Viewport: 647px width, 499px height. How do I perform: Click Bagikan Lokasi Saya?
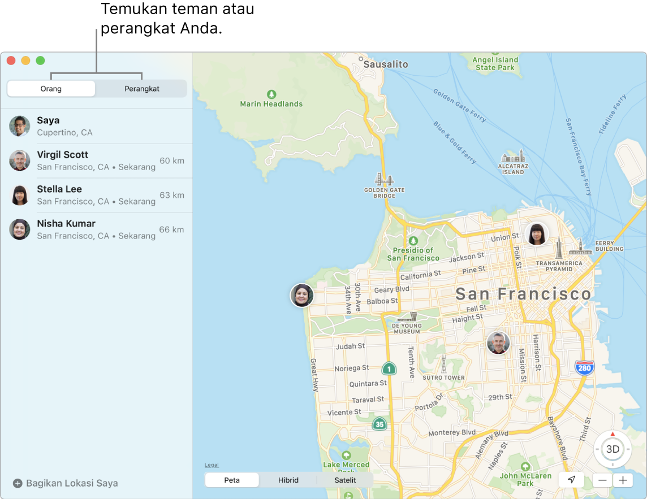point(64,483)
